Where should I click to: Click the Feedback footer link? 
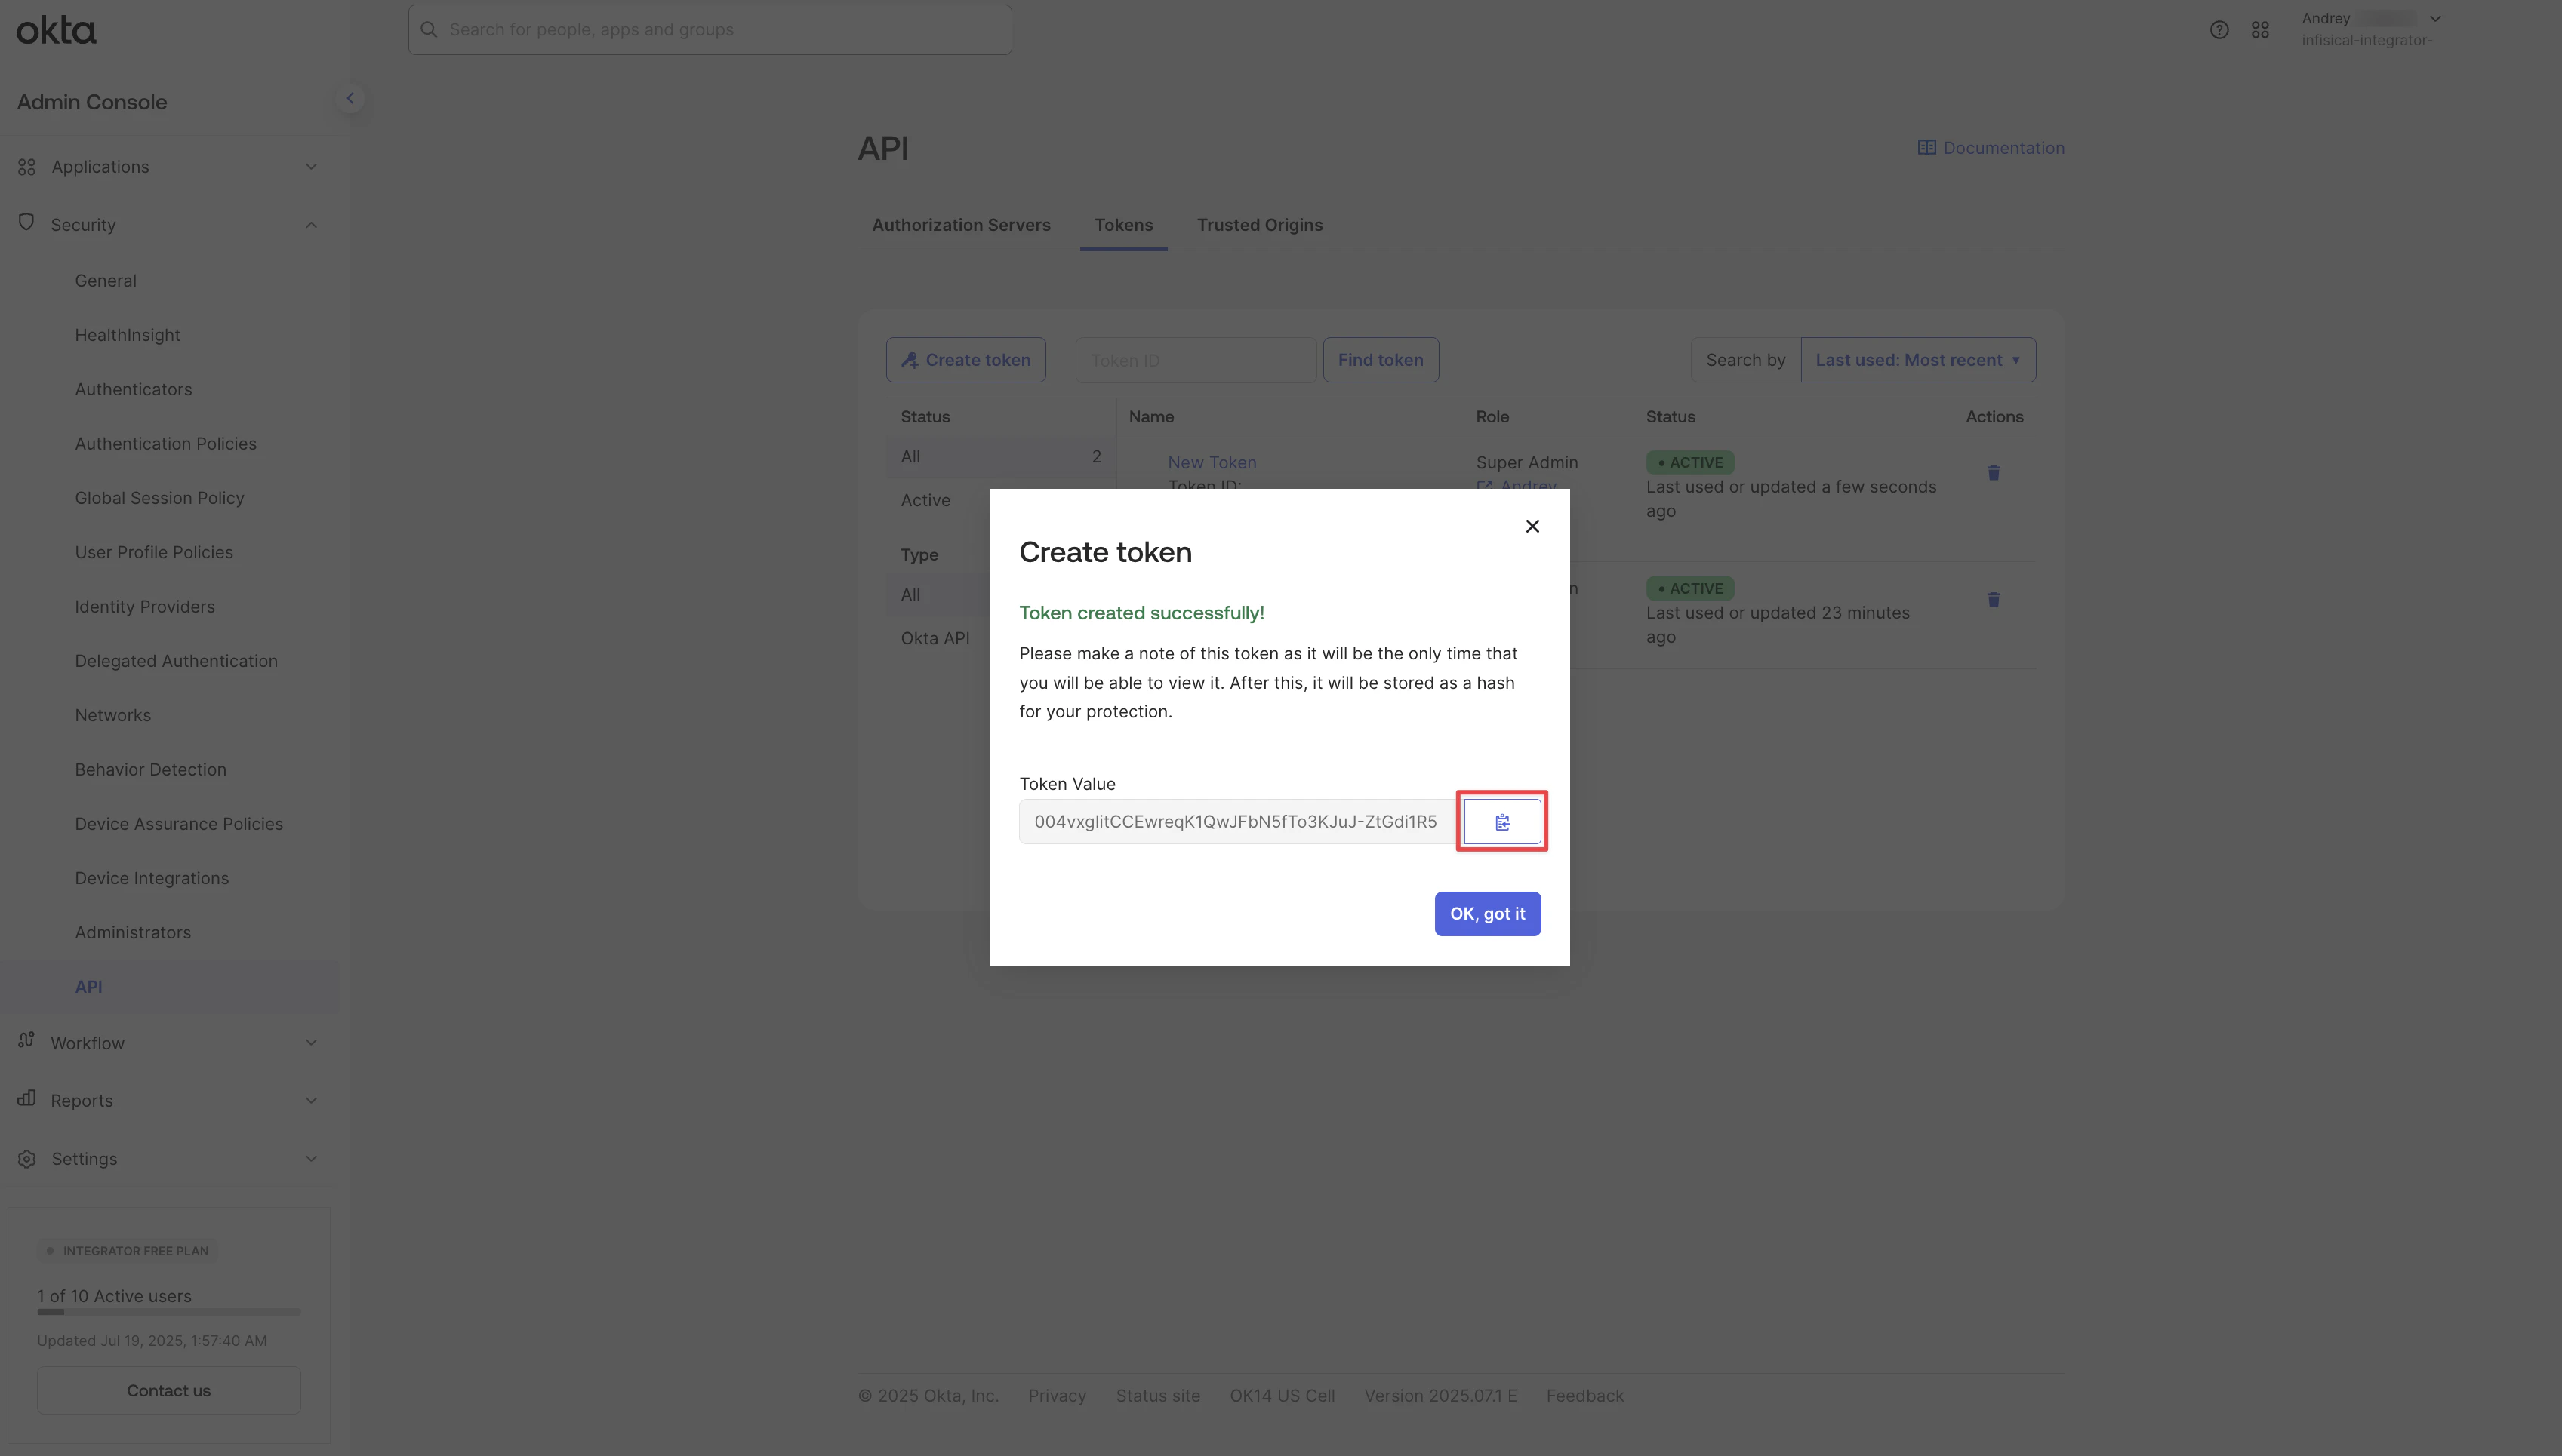coord(1586,1396)
